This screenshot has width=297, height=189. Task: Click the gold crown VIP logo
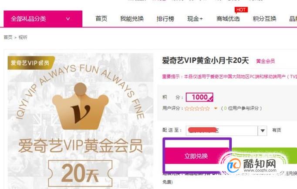pyautogui.click(x=80, y=106)
